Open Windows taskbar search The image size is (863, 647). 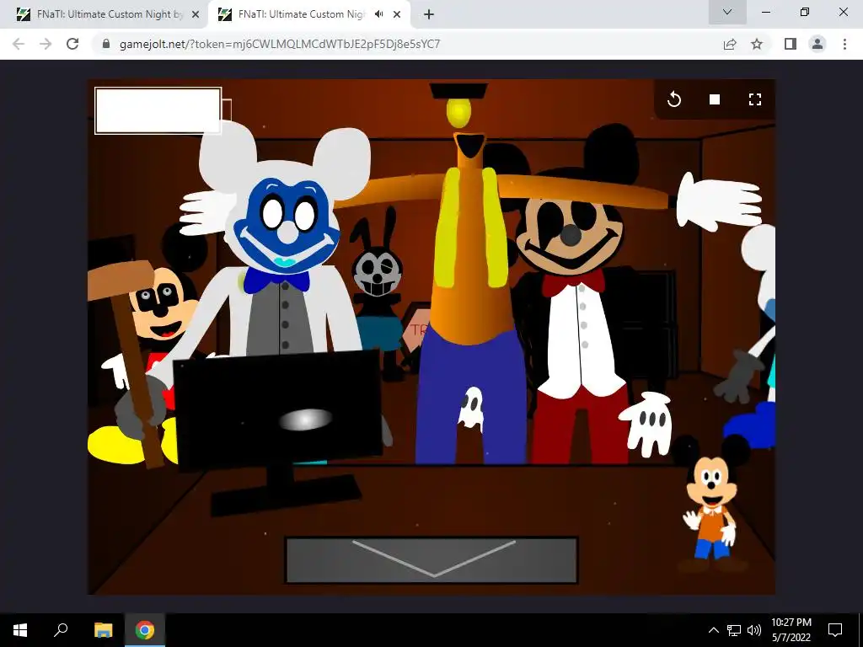pos(61,630)
